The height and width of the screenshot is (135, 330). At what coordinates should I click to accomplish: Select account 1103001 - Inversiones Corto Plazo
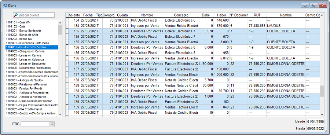tap(32, 43)
